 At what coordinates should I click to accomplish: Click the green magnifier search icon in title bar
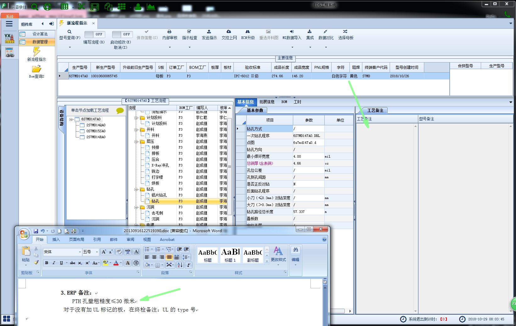click(35, 7)
